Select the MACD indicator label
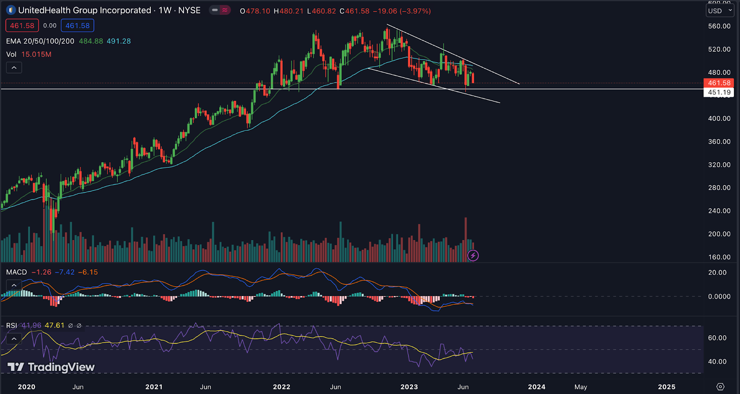The image size is (740, 394). pos(16,272)
